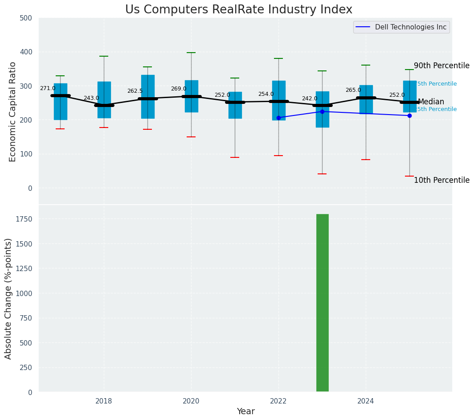This screenshot has height=420, width=474.
Task: Click the Economic Capital Ratio axis label
Action: click(x=13, y=111)
